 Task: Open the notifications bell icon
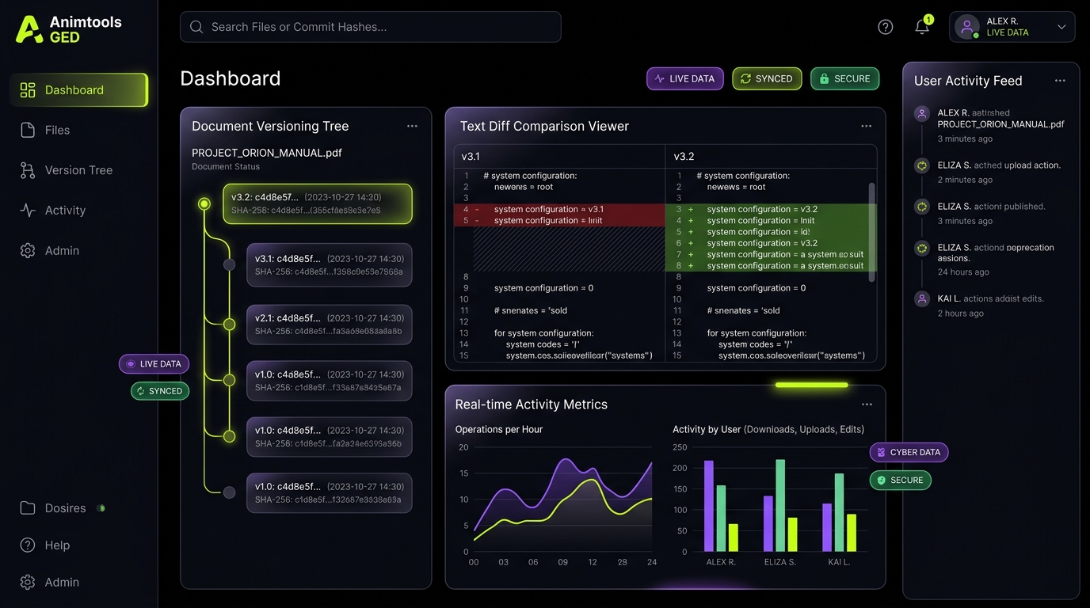922,27
